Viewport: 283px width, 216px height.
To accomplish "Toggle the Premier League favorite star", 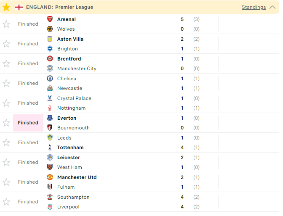I will (6, 7).
